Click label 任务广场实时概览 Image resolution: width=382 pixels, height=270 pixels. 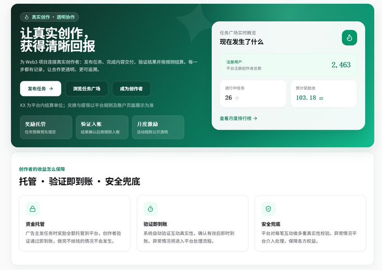pyautogui.click(x=238, y=33)
